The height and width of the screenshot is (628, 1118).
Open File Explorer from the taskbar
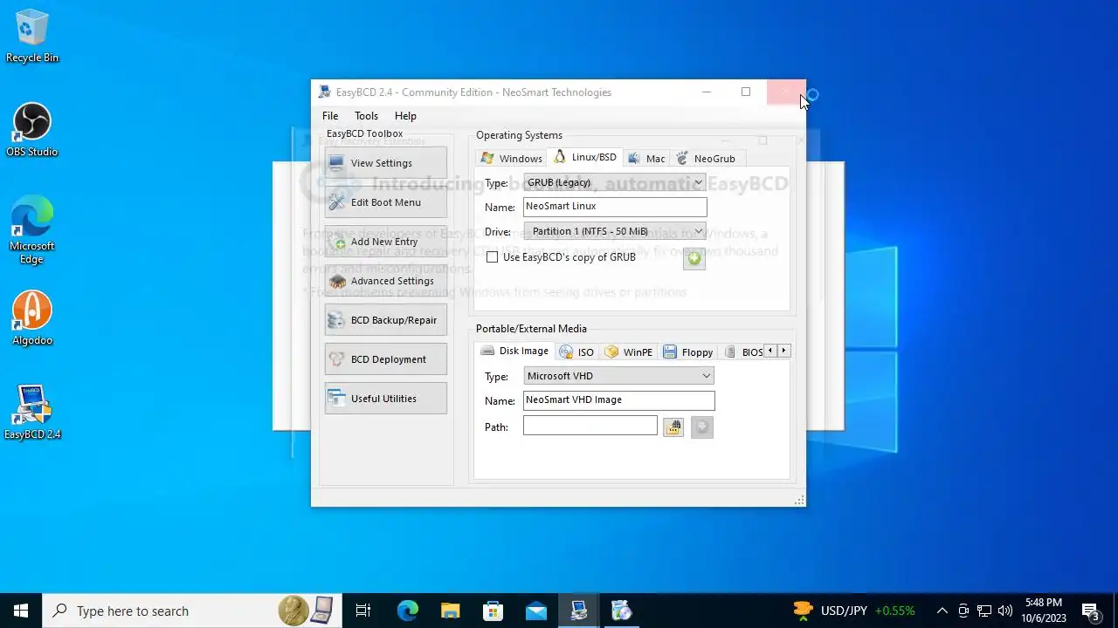(450, 611)
